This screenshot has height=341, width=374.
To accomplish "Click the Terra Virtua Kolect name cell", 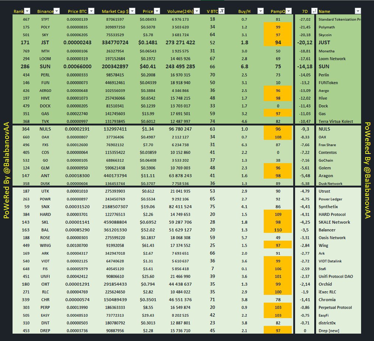I will click(336, 121).
